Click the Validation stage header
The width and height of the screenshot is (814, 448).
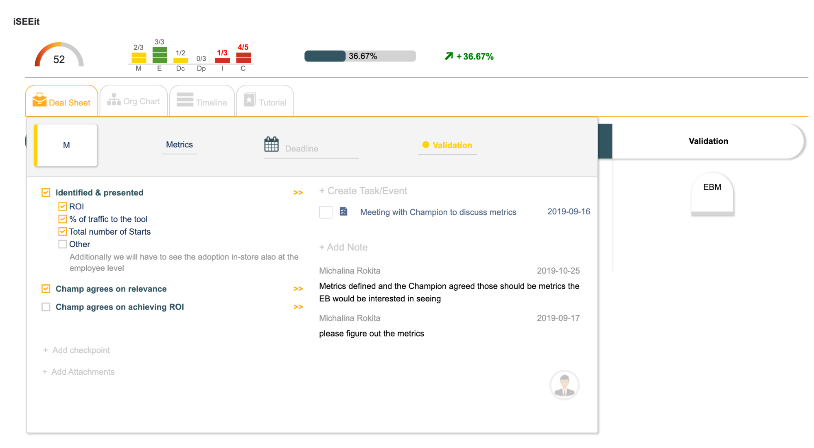pos(708,141)
